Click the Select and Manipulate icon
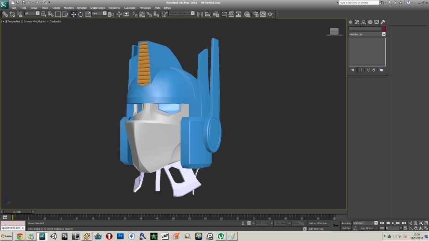The height and width of the screenshot is (241, 429). pos(119,14)
